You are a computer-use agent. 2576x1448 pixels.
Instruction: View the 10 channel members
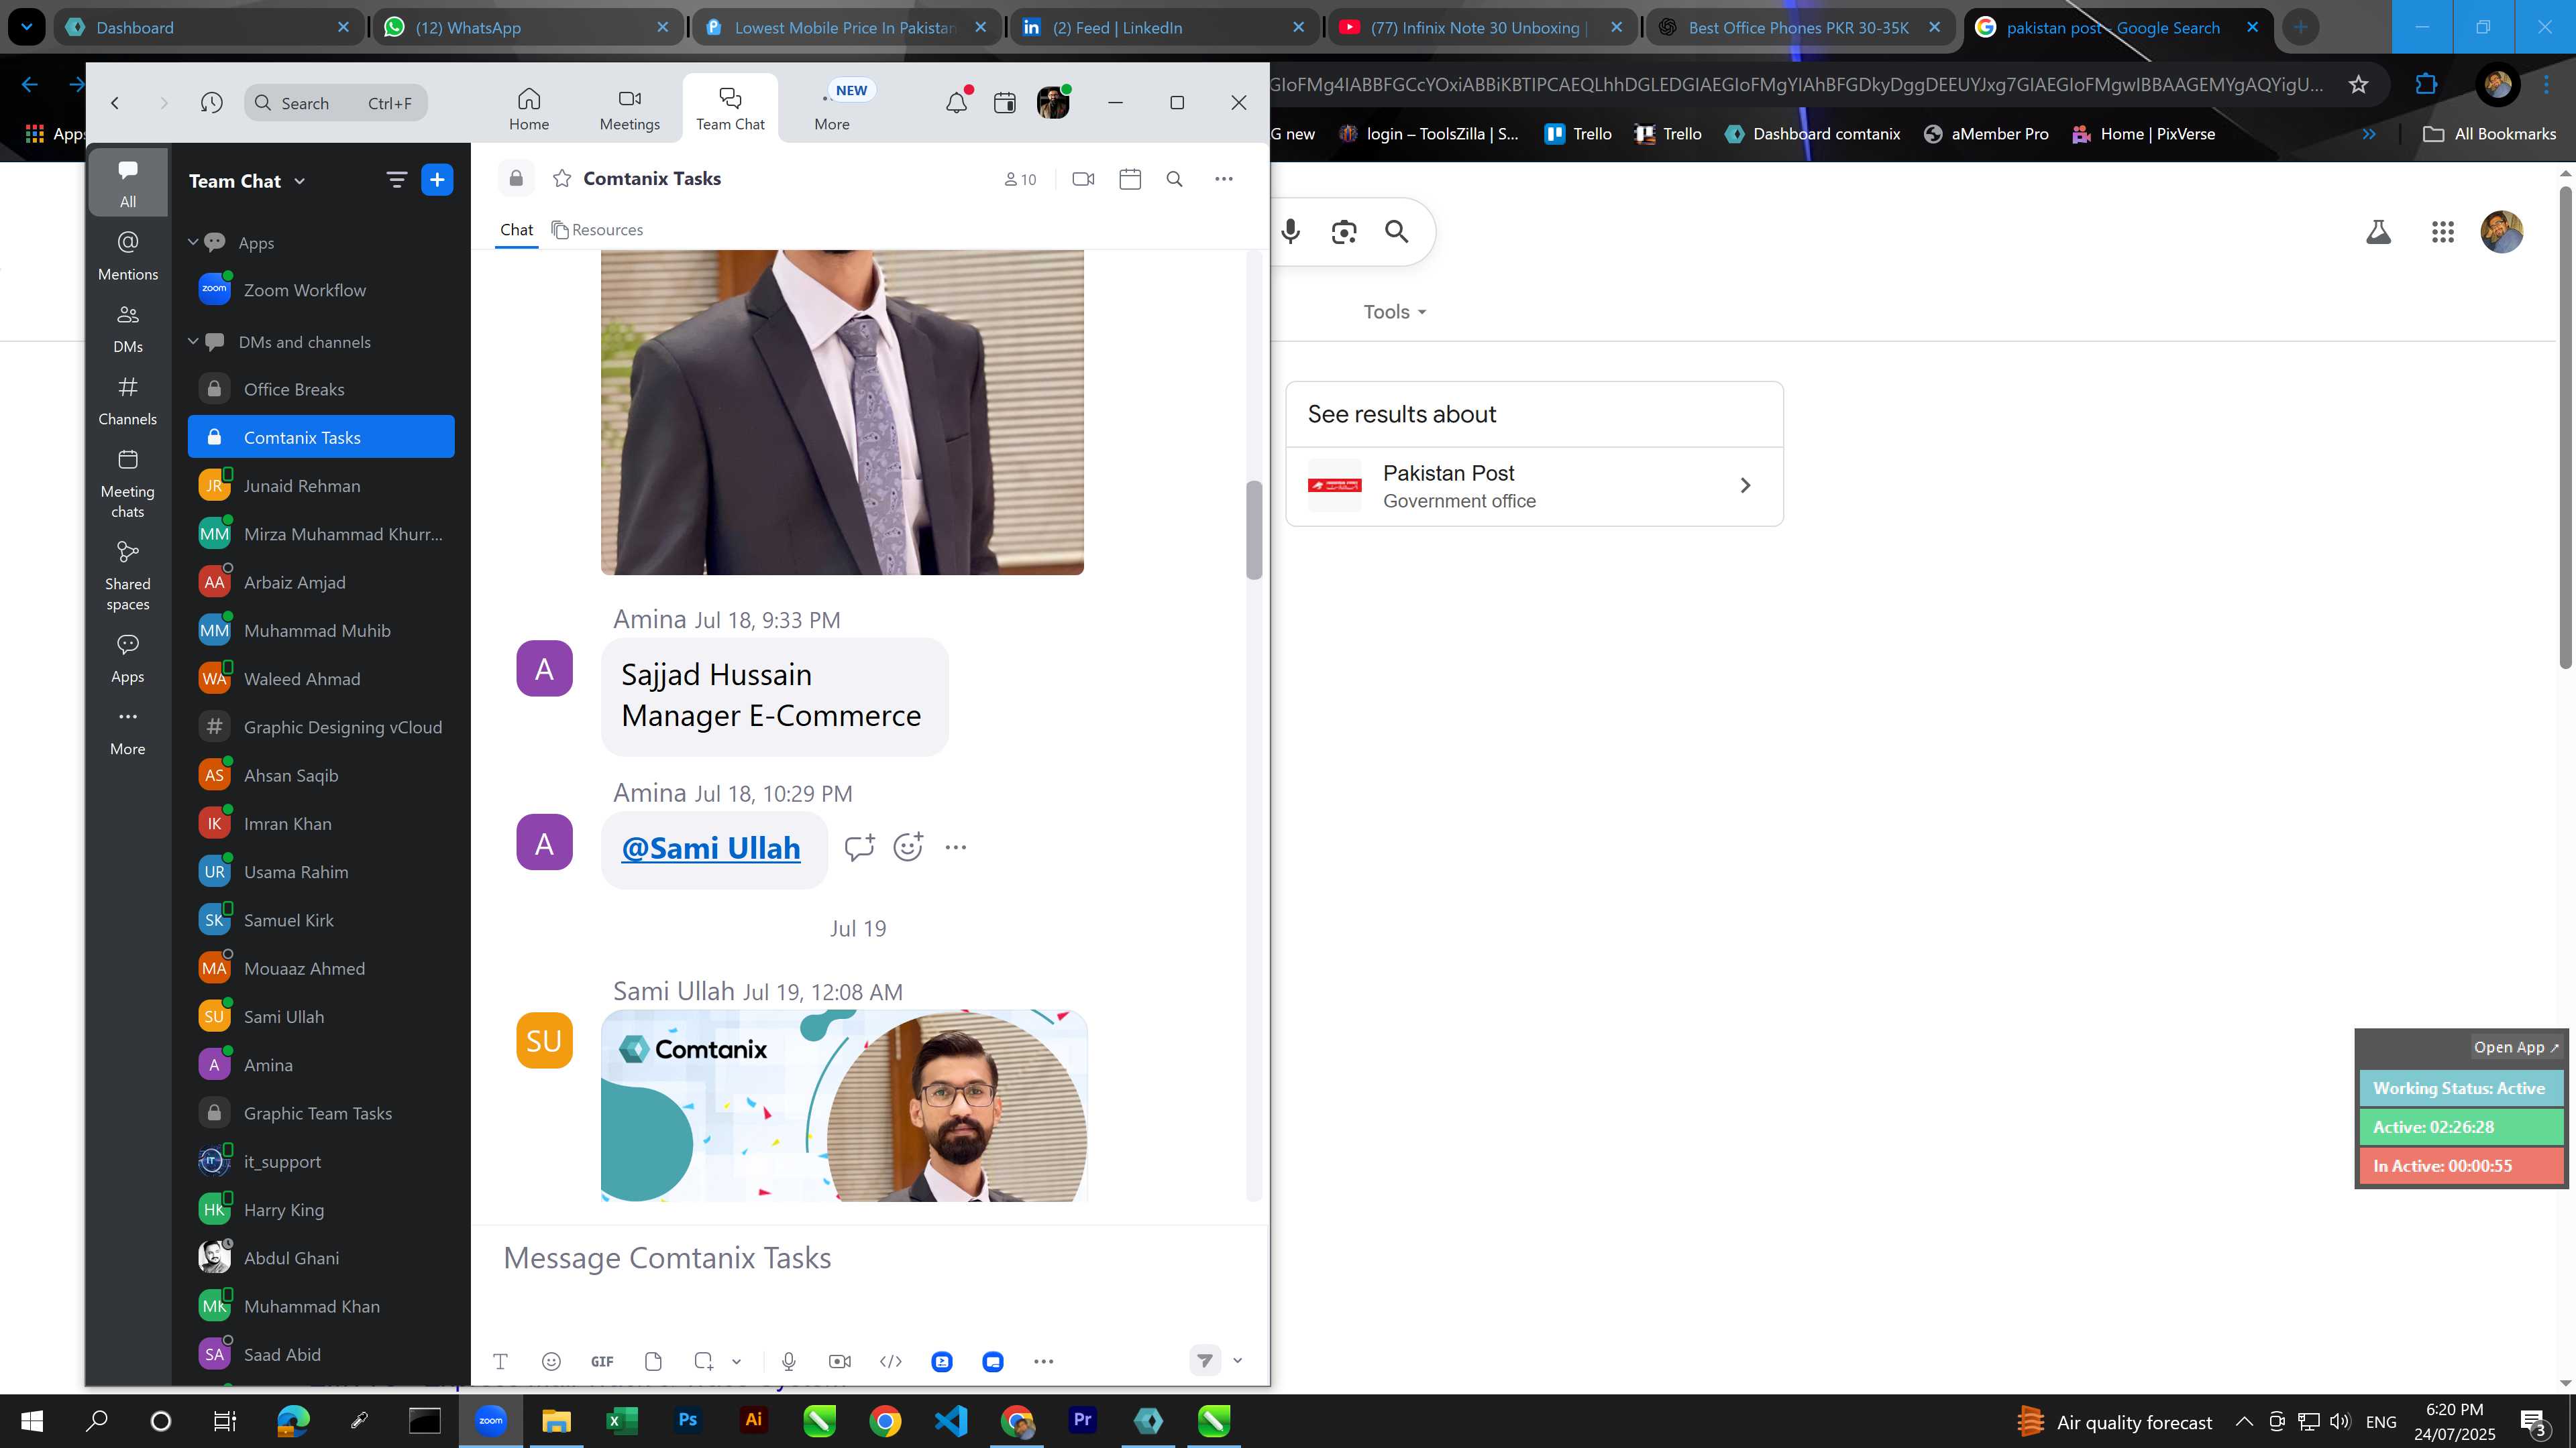[x=1020, y=179]
